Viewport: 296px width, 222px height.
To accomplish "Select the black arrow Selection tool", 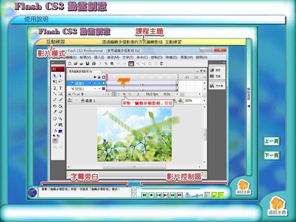I will tap(54, 76).
